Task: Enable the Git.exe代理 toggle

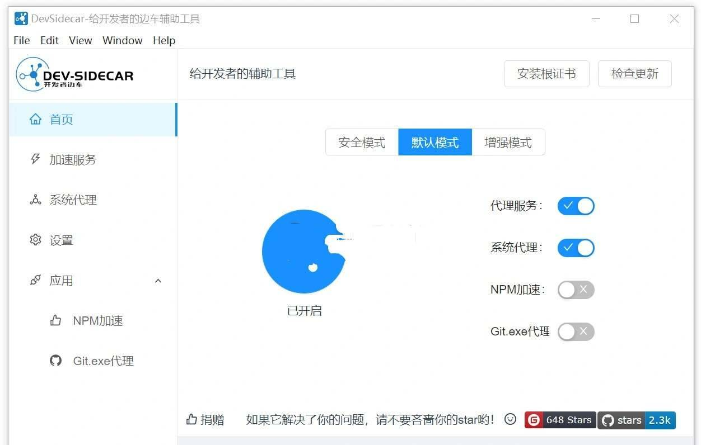Action: point(576,332)
